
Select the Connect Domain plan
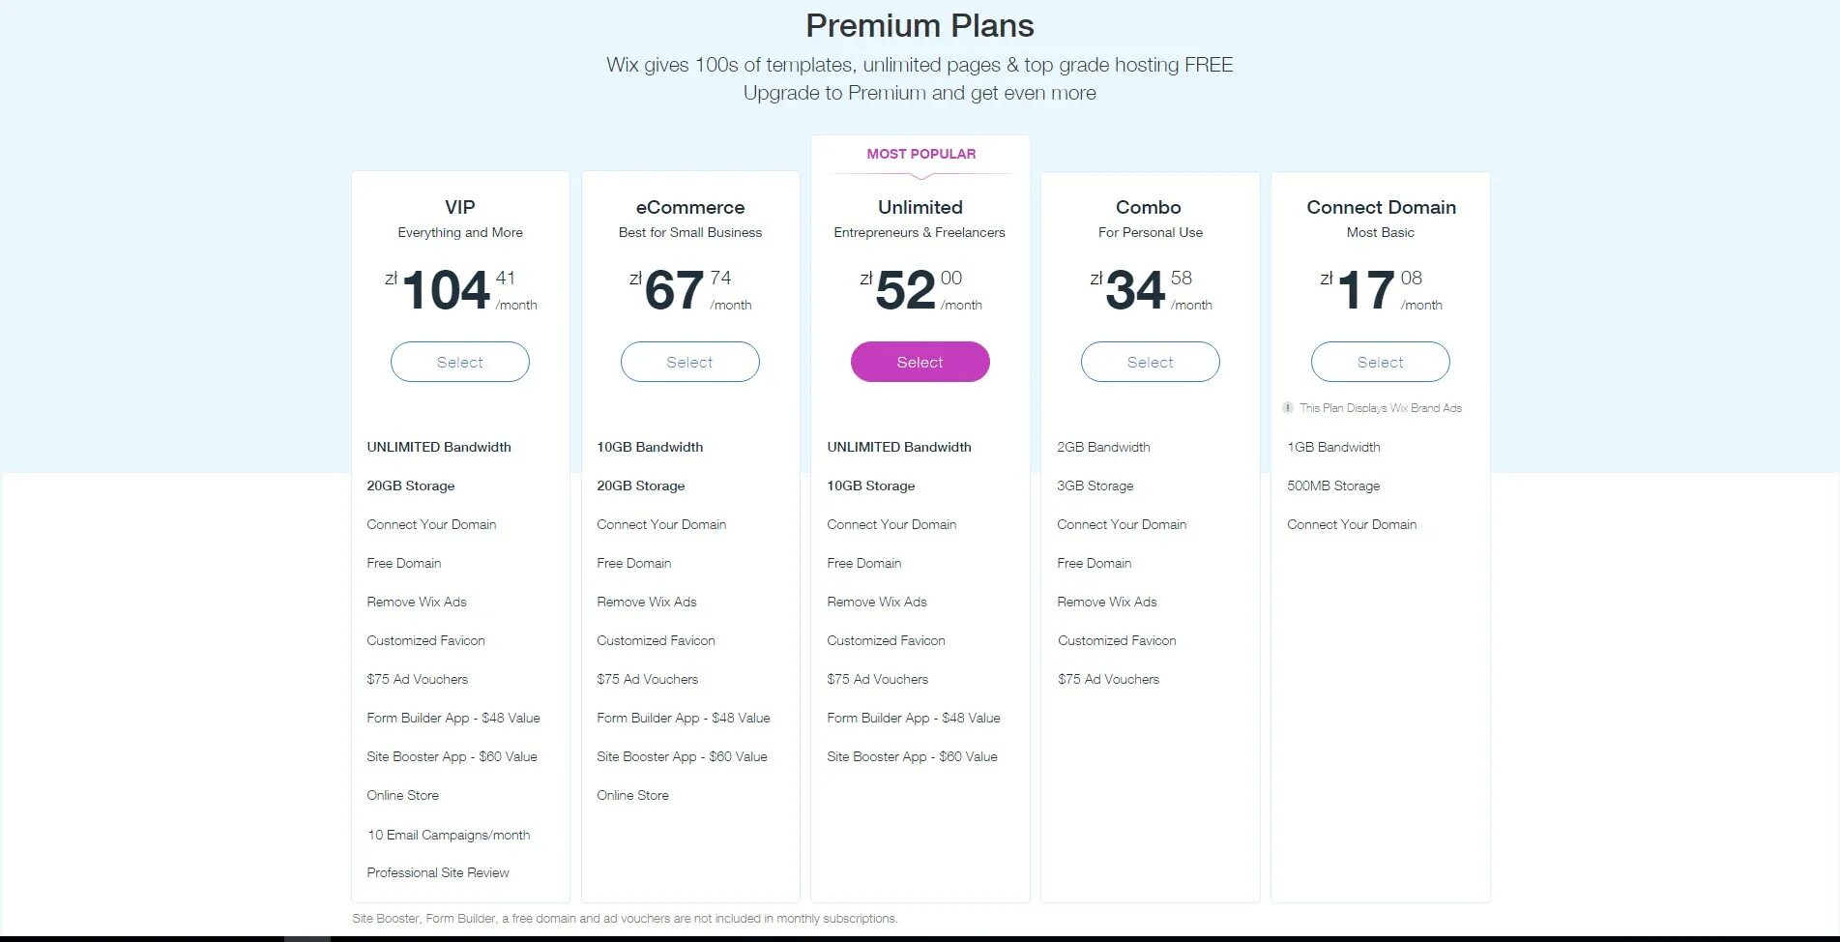click(x=1381, y=362)
